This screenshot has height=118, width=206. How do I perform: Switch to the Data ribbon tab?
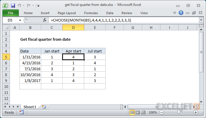[x=110, y=13]
